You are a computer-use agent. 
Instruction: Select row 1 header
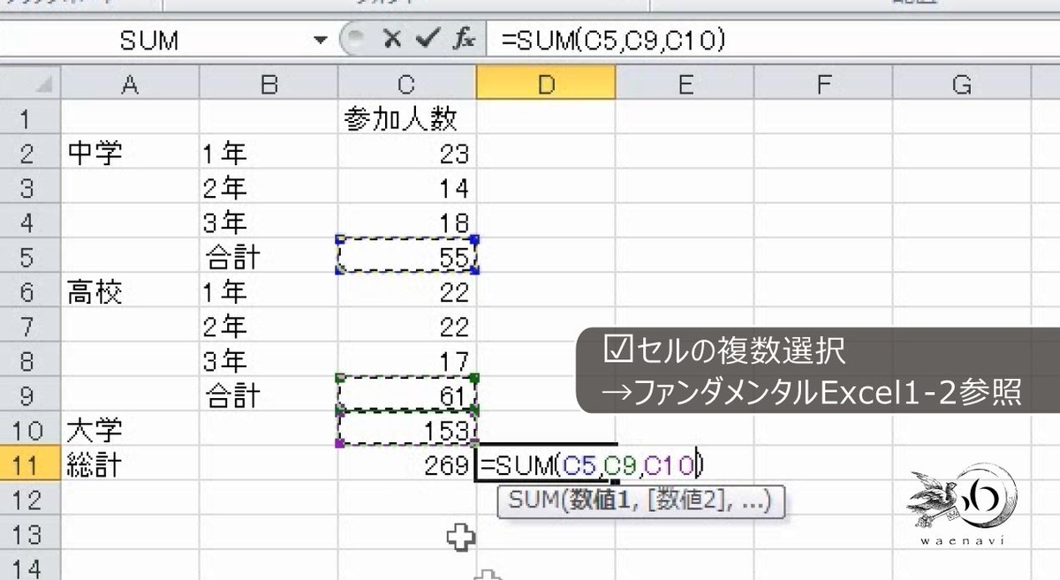coord(30,118)
